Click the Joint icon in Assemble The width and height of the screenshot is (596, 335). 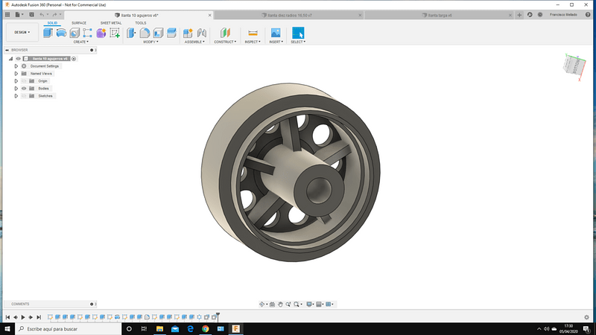(202, 33)
